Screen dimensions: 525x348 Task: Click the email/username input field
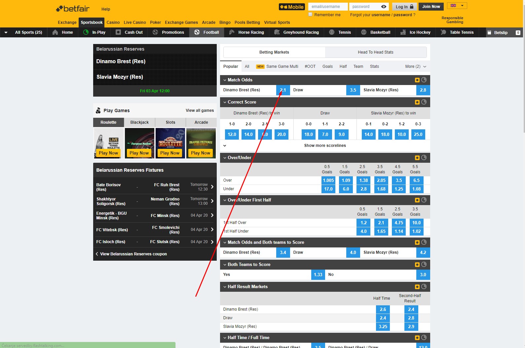point(328,7)
